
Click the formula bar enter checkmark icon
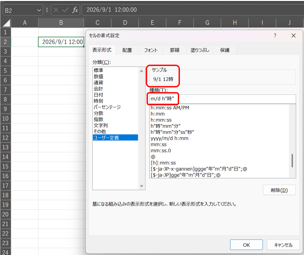(x=65, y=10)
